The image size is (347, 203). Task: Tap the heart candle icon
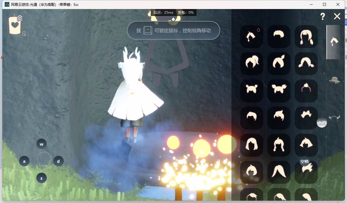pos(15,25)
